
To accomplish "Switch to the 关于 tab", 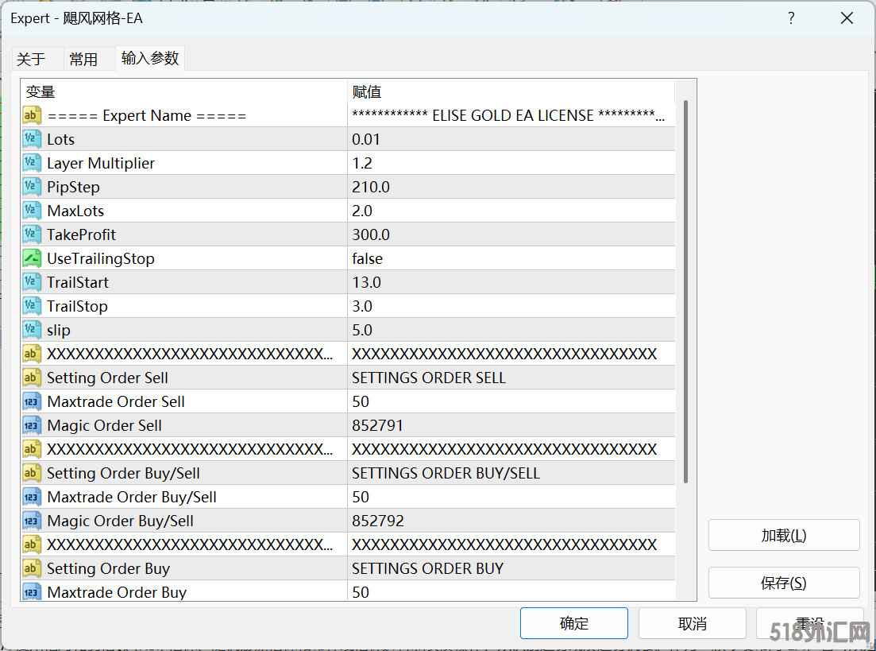I will pyautogui.click(x=31, y=60).
